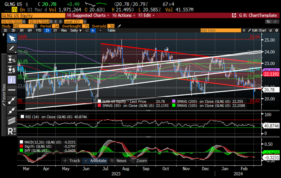The height and width of the screenshot is (178, 281).
Task: Expand the left toolbar panel triangle
Action: pos(4,35)
